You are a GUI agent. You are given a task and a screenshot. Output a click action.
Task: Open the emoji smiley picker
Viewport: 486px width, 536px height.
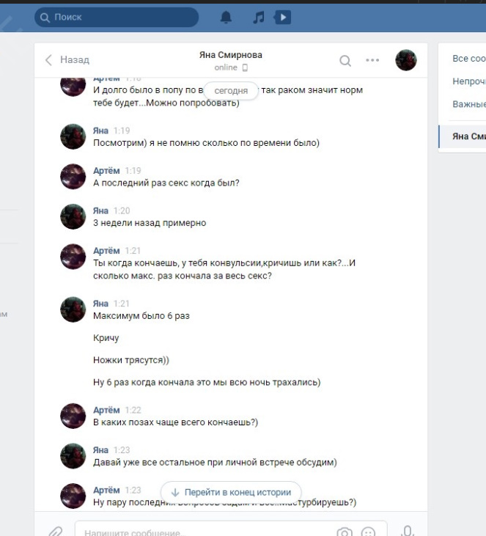coord(368,532)
